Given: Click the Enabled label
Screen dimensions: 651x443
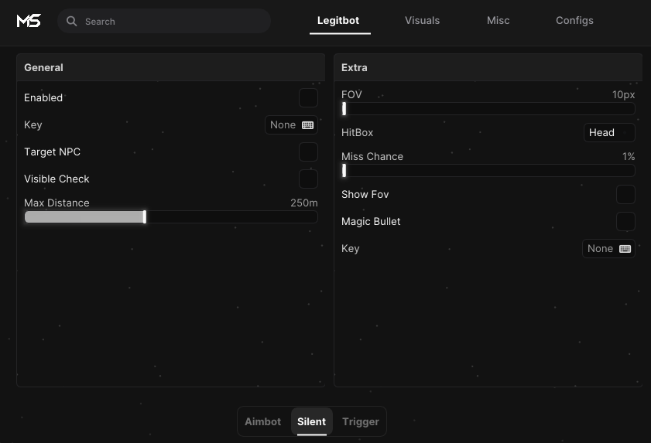Looking at the screenshot, I should pos(43,98).
